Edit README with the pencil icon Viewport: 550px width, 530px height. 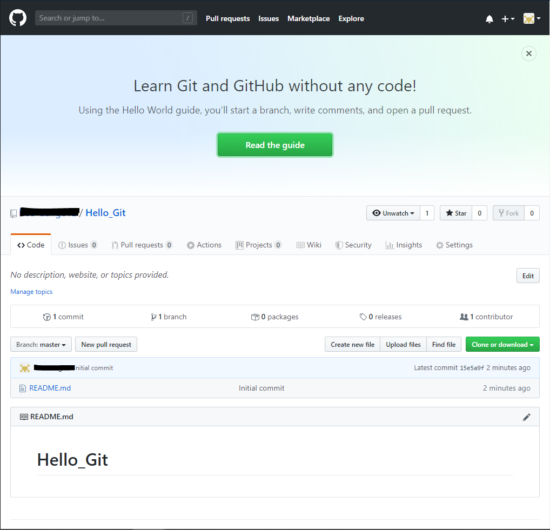pos(527,417)
